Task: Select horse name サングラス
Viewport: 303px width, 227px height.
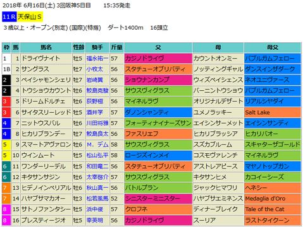Action: click(35, 69)
